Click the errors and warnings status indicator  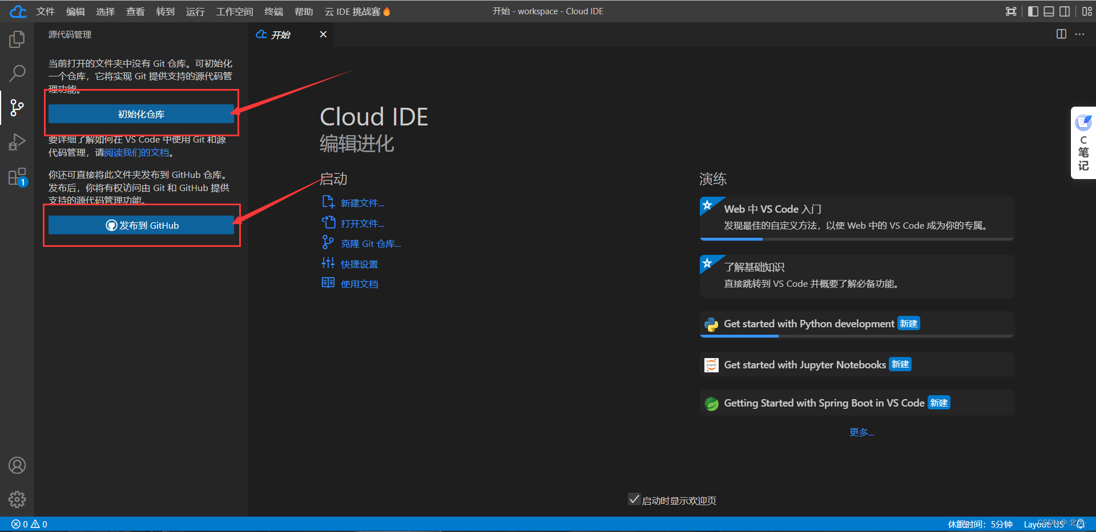(30, 524)
